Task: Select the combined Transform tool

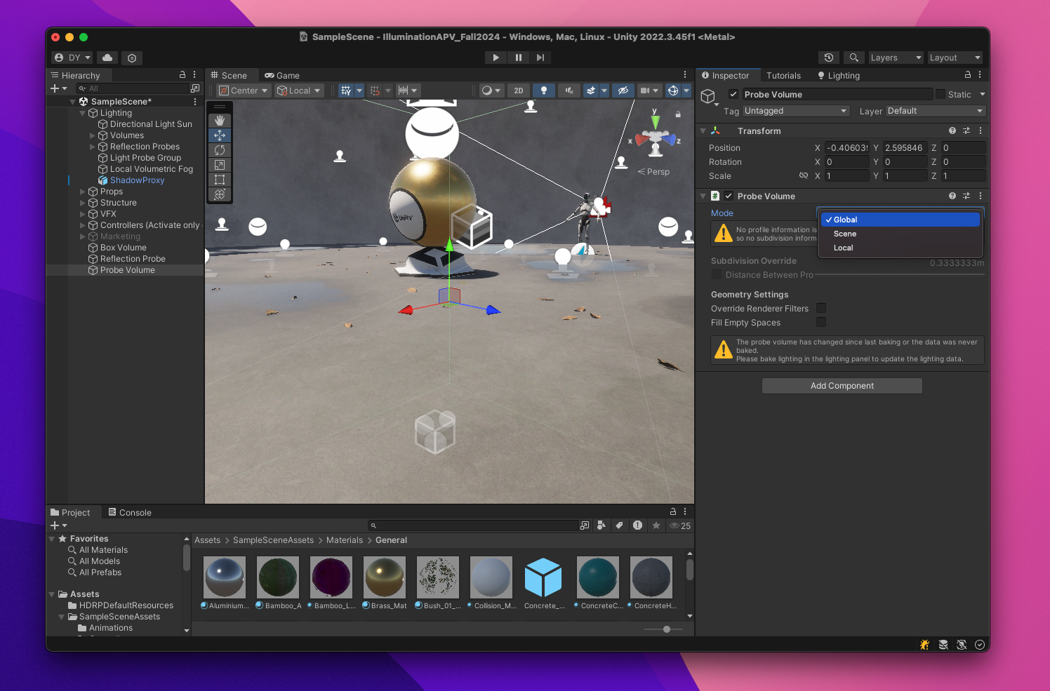Action: point(220,194)
